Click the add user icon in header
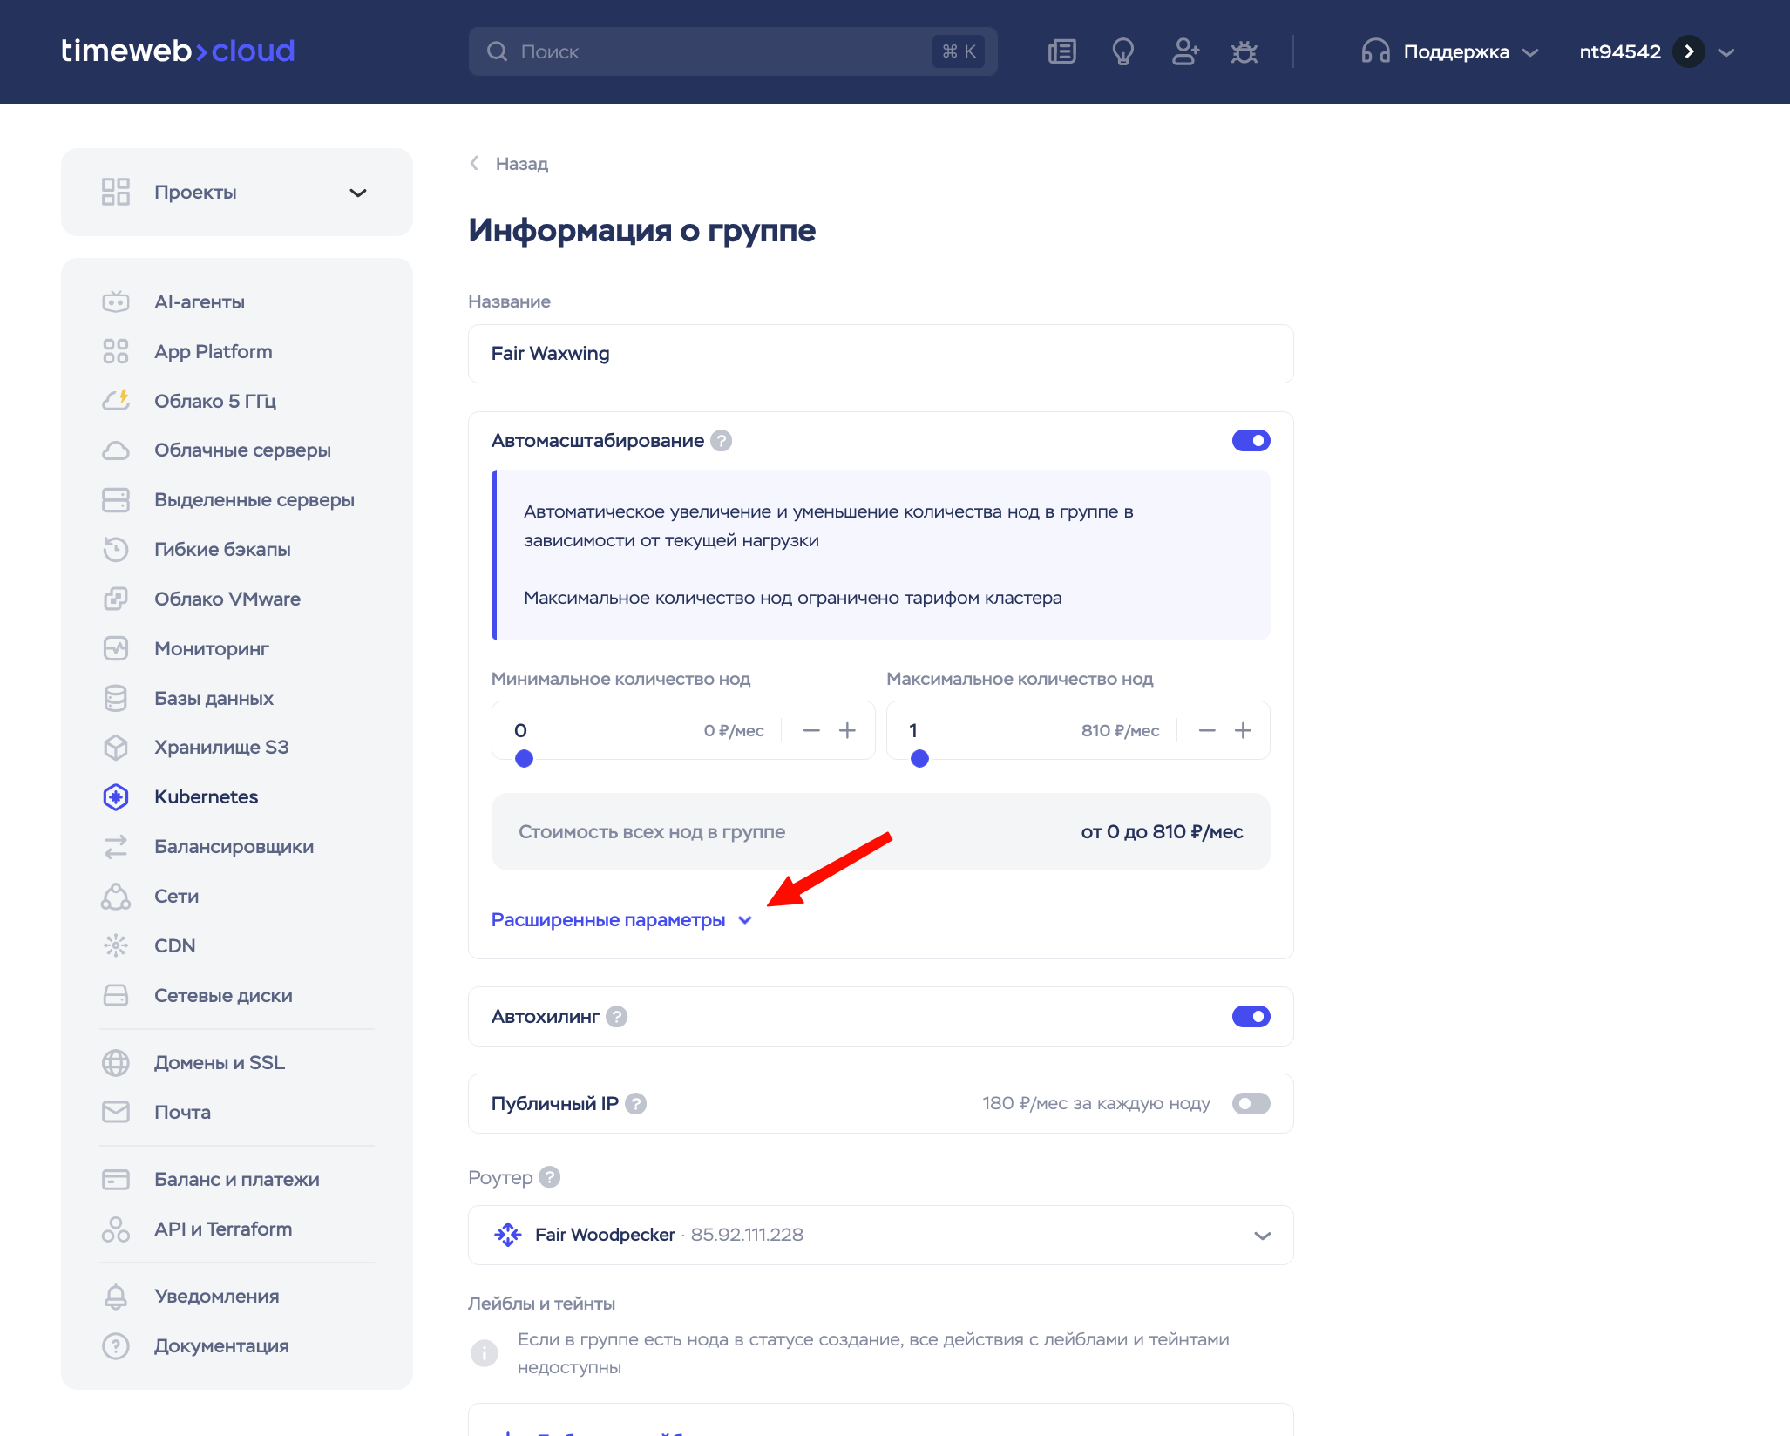 click(x=1184, y=52)
